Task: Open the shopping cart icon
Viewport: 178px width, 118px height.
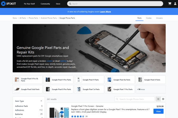Action: [170, 4]
